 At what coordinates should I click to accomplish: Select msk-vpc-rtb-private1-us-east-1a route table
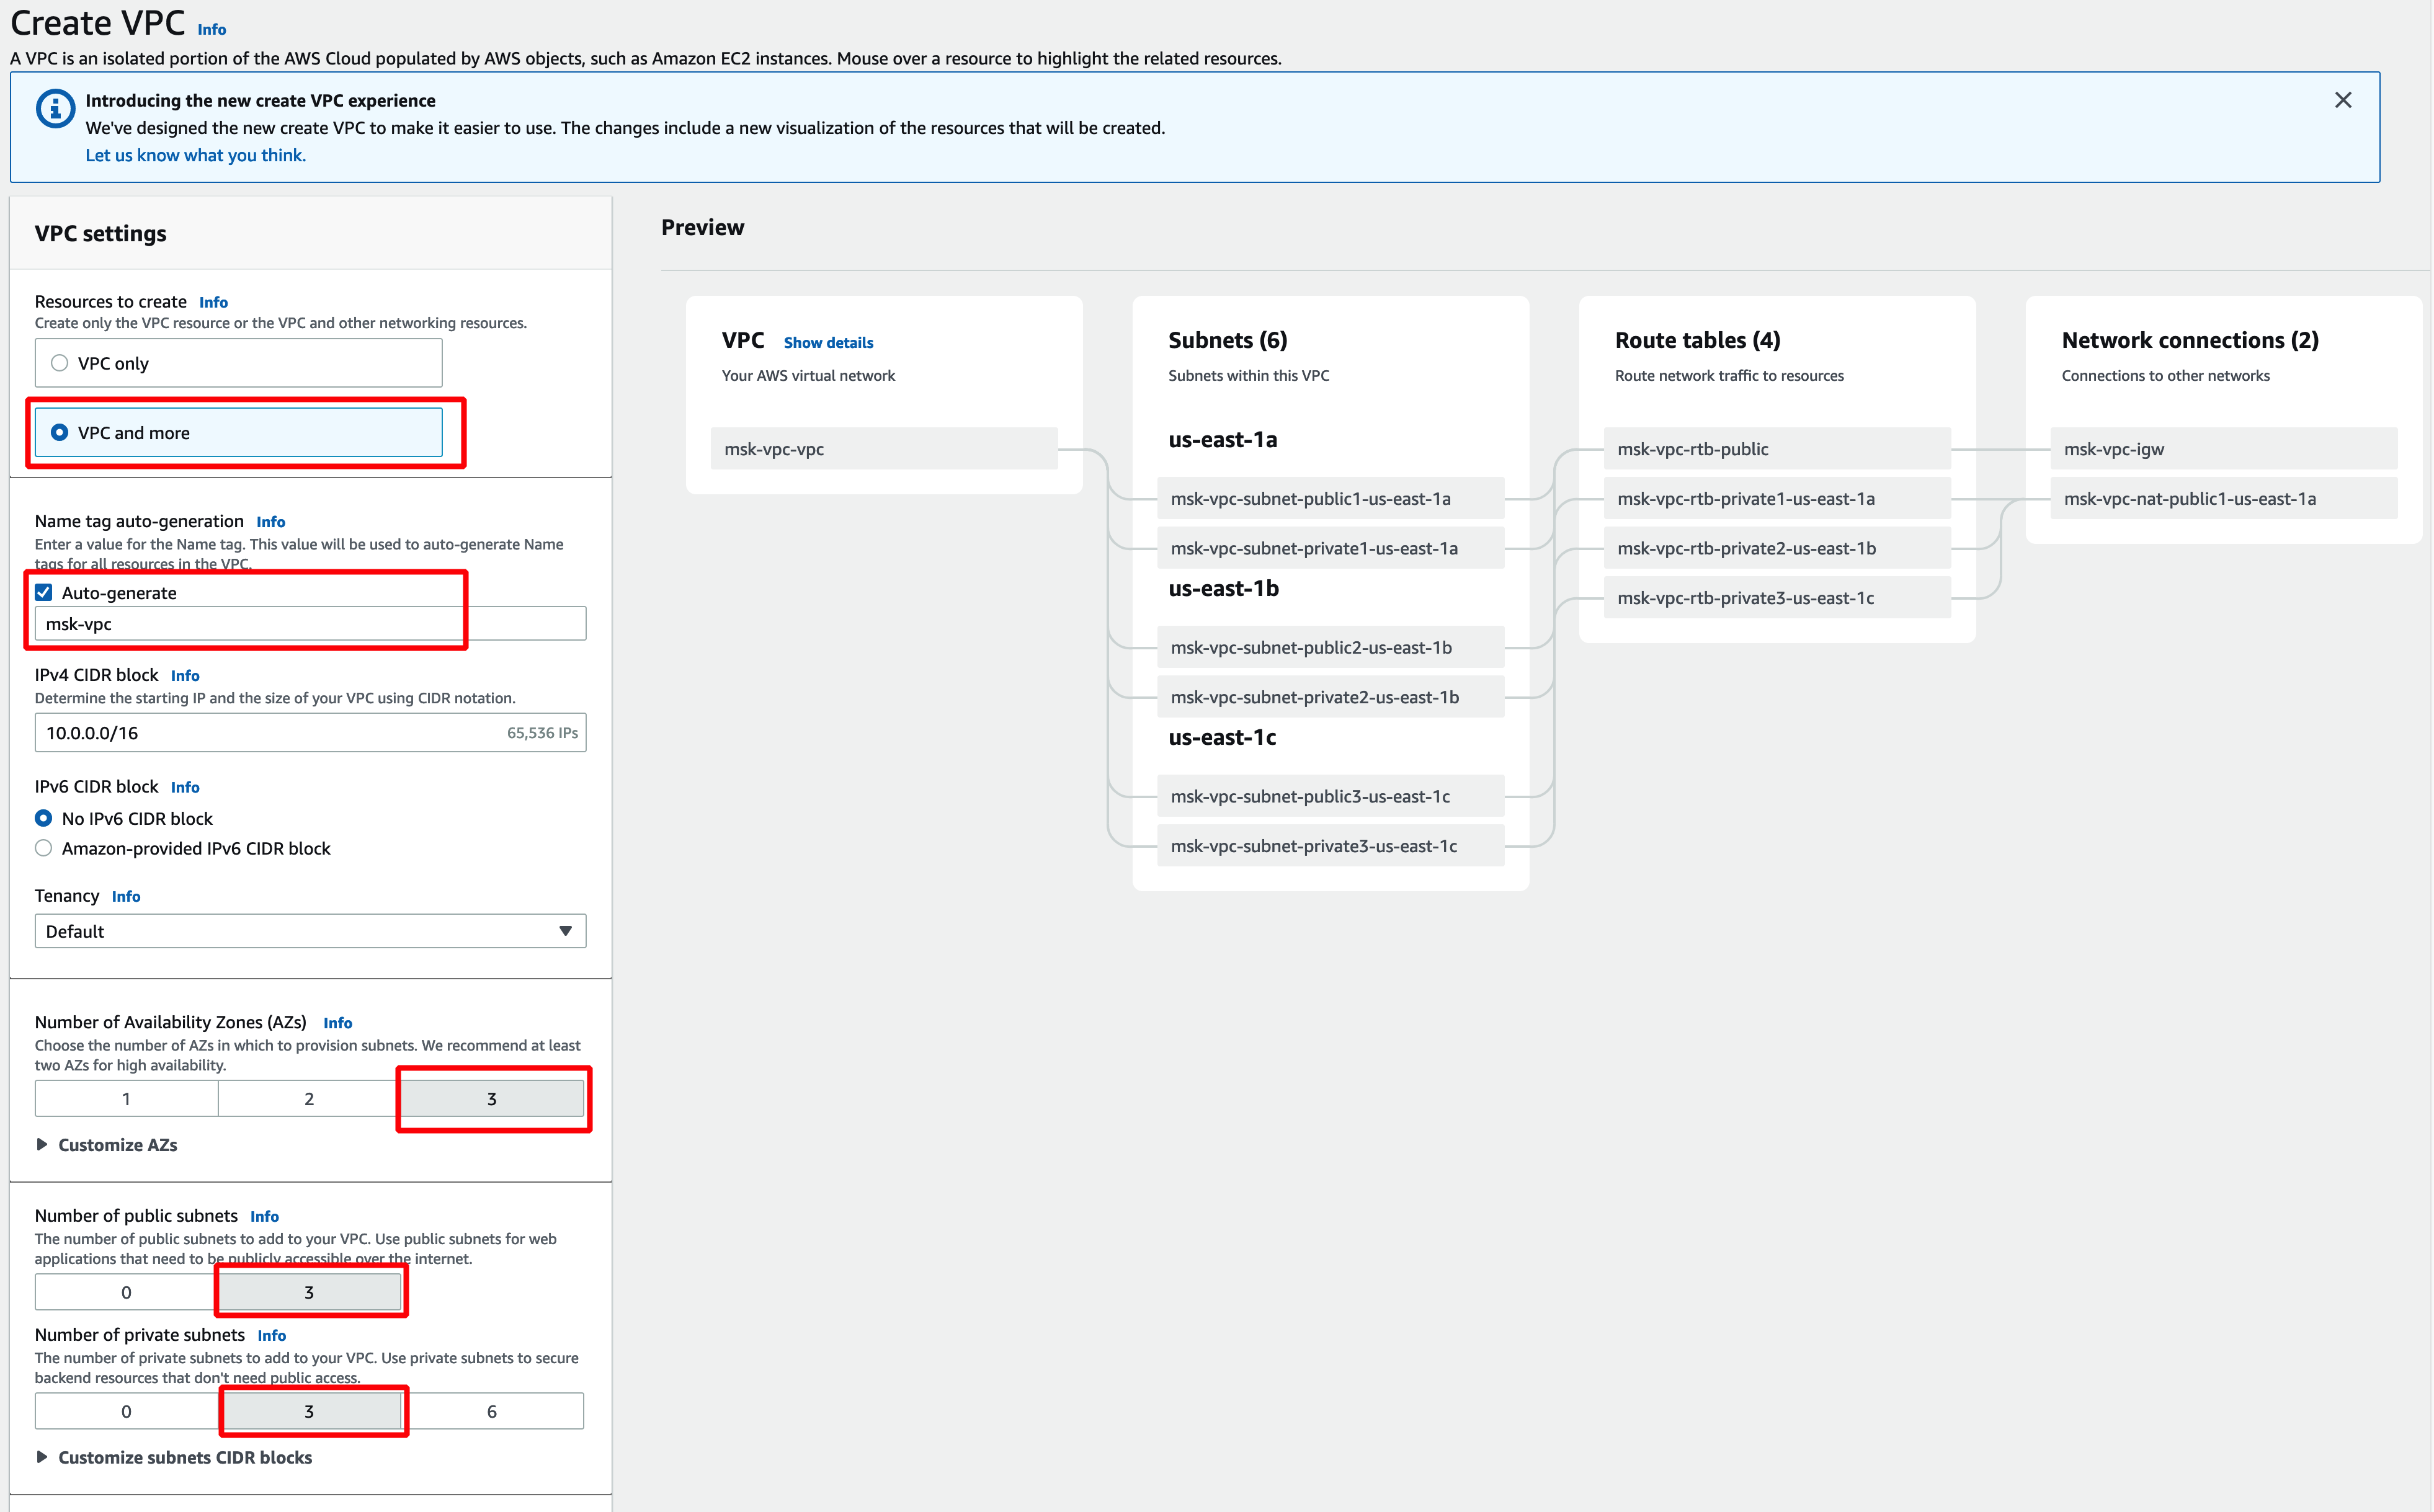1777,498
